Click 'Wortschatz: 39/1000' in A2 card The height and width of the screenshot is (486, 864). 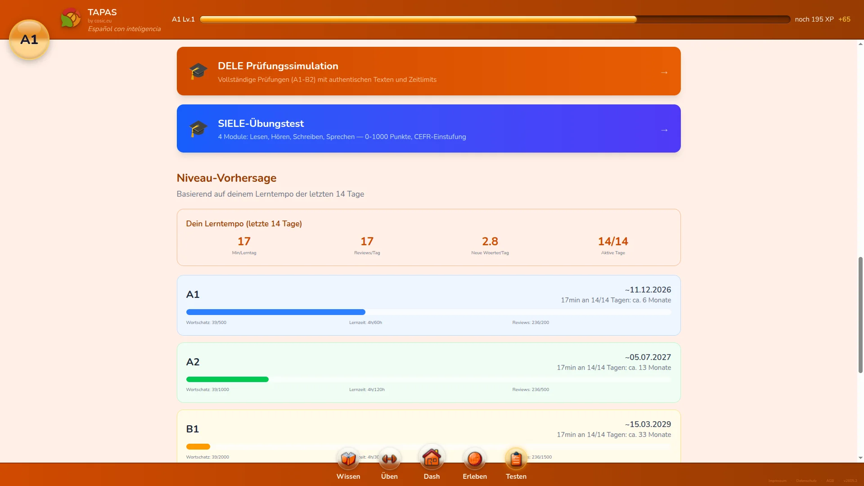point(207,390)
